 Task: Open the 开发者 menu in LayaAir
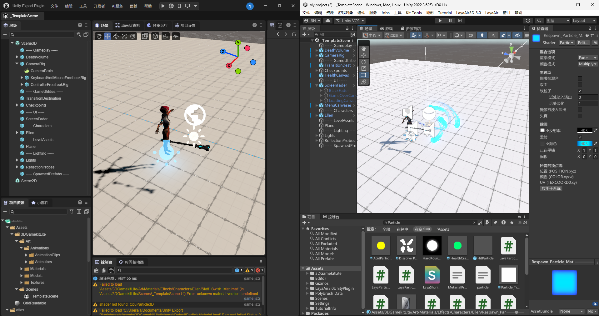click(x=99, y=6)
